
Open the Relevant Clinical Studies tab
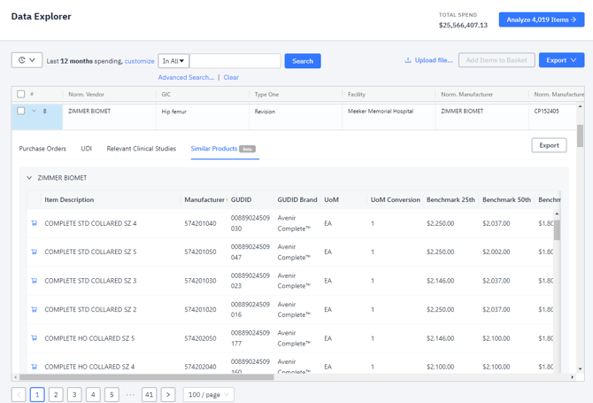point(141,149)
